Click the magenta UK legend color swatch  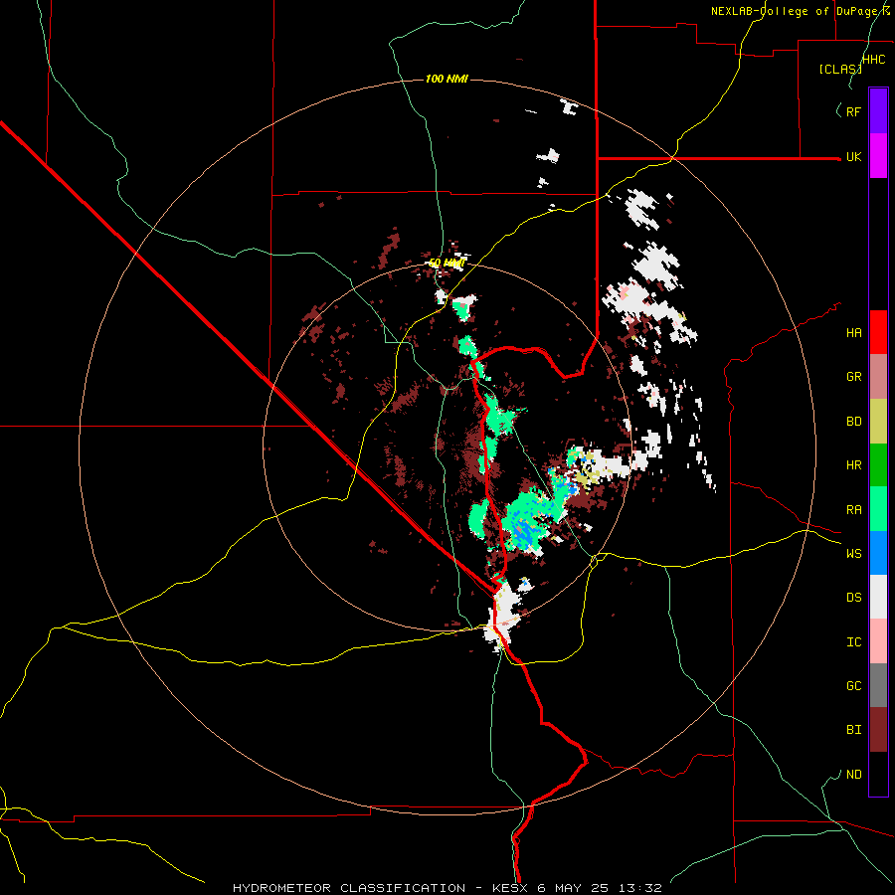(x=878, y=156)
